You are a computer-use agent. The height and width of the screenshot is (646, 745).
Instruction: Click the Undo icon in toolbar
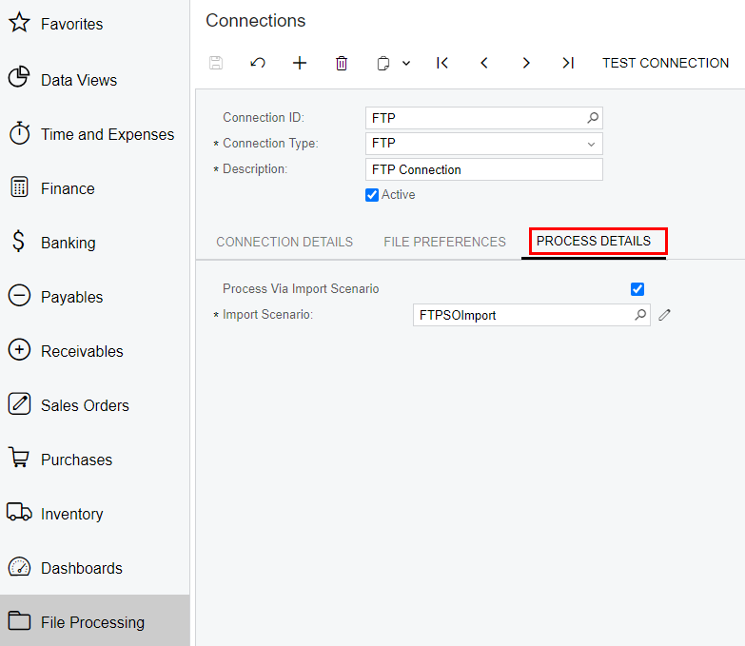[258, 63]
